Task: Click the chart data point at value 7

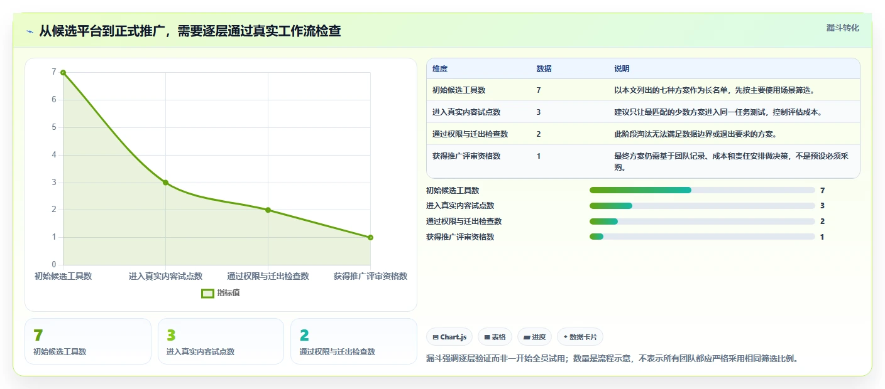Action: coord(63,72)
